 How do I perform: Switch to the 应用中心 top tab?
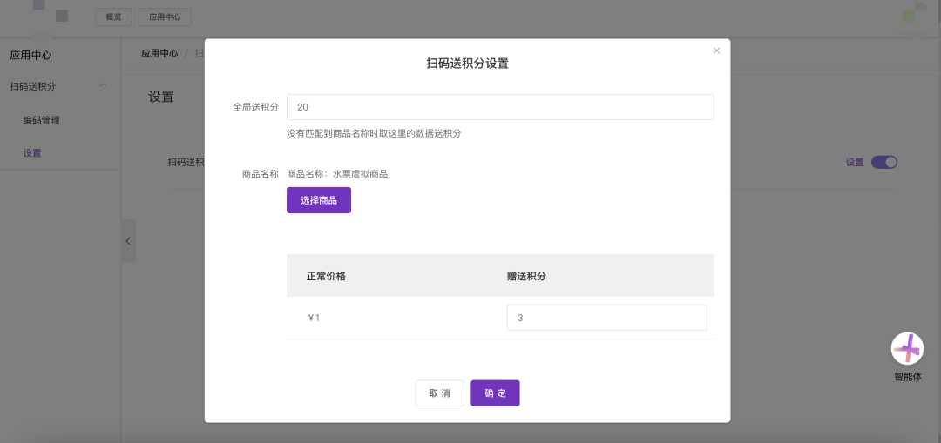(x=165, y=17)
